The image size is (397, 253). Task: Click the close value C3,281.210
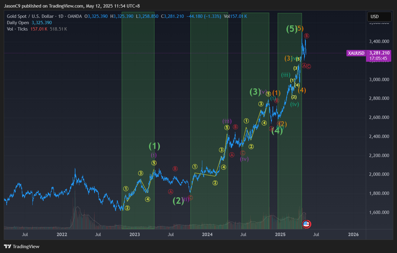point(172,16)
